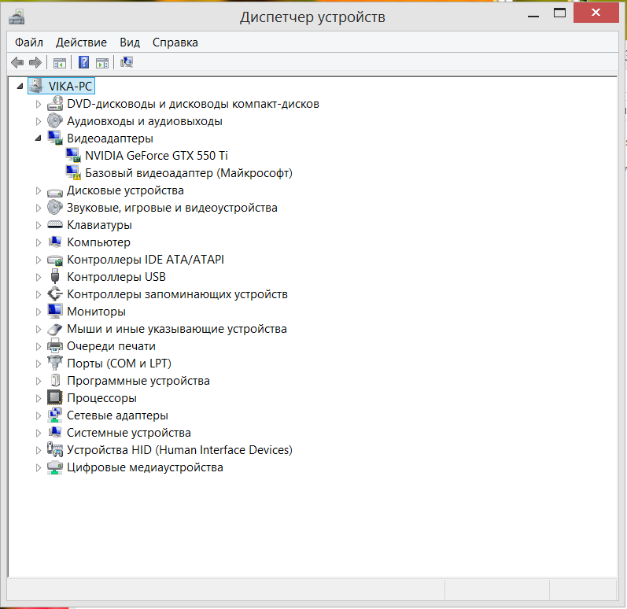Click the Устройства HID icon
This screenshot has width=627, height=609.
pos(55,449)
